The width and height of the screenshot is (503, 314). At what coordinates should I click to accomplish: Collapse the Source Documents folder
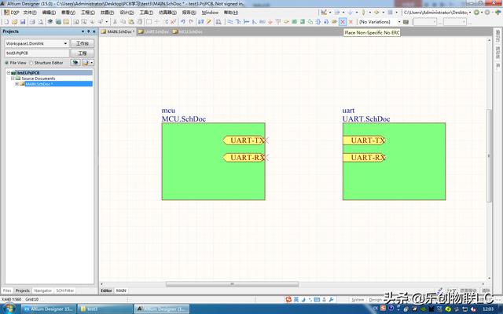[x=13, y=78]
